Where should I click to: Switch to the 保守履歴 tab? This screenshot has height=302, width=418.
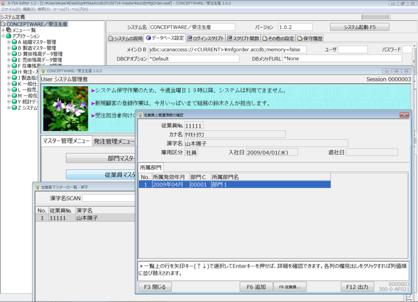[x=310, y=38]
